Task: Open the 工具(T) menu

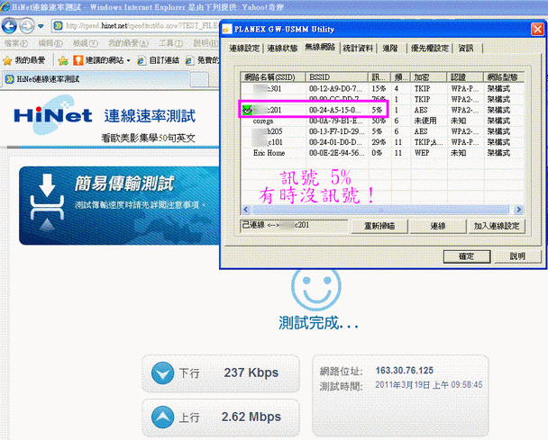Action: tap(171, 43)
